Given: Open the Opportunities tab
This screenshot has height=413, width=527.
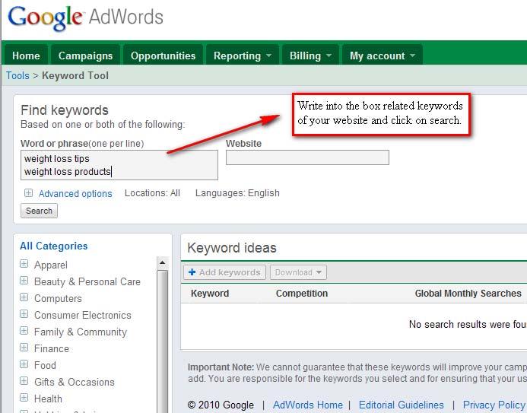Looking at the screenshot, I should [163, 56].
